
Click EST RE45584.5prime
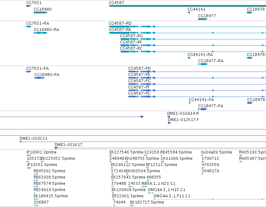point(176,152)
